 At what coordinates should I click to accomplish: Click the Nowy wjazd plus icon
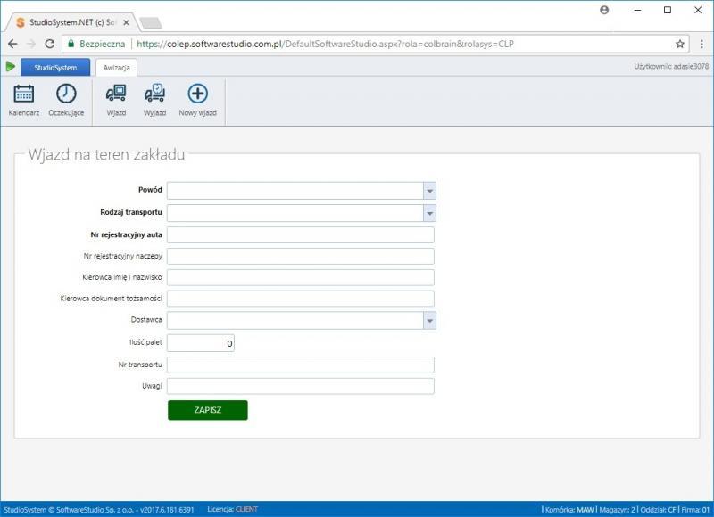click(x=197, y=94)
